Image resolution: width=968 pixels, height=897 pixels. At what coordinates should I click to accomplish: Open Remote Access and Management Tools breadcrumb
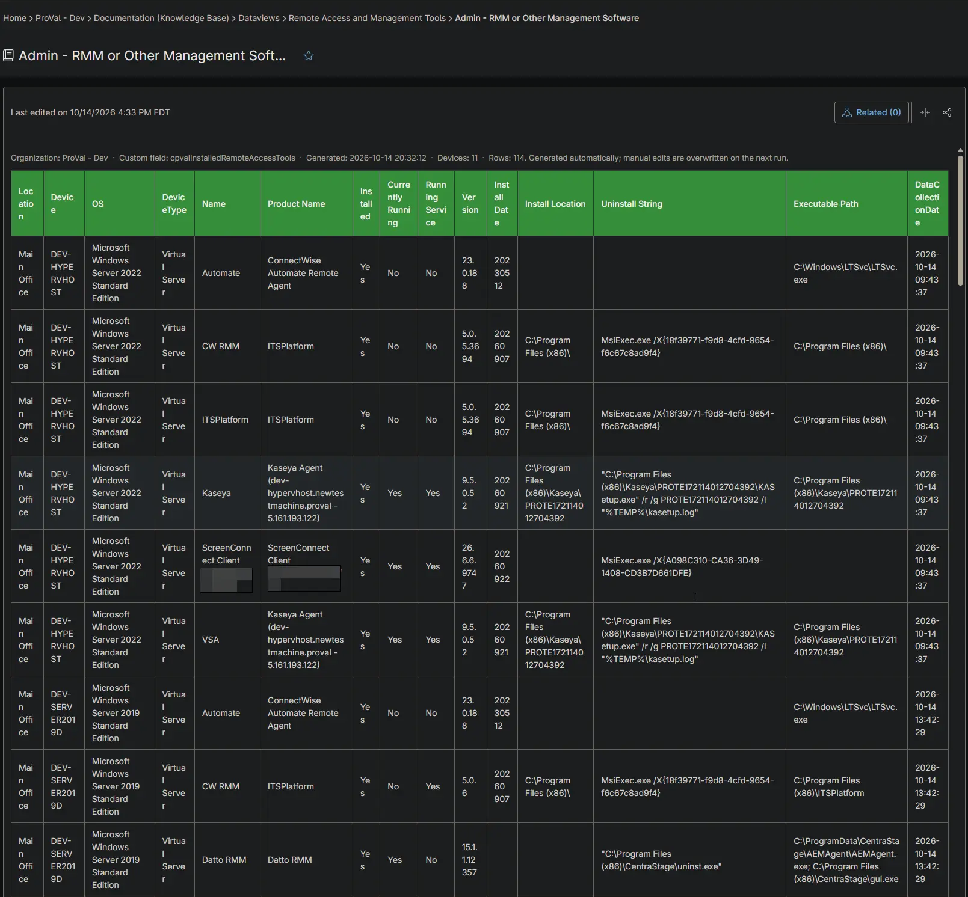coord(367,18)
